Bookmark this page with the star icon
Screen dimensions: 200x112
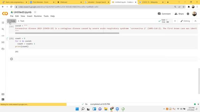click(183, 7)
